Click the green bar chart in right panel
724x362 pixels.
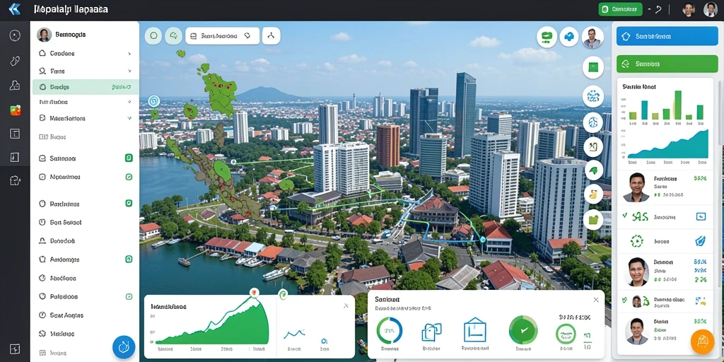tap(665, 106)
